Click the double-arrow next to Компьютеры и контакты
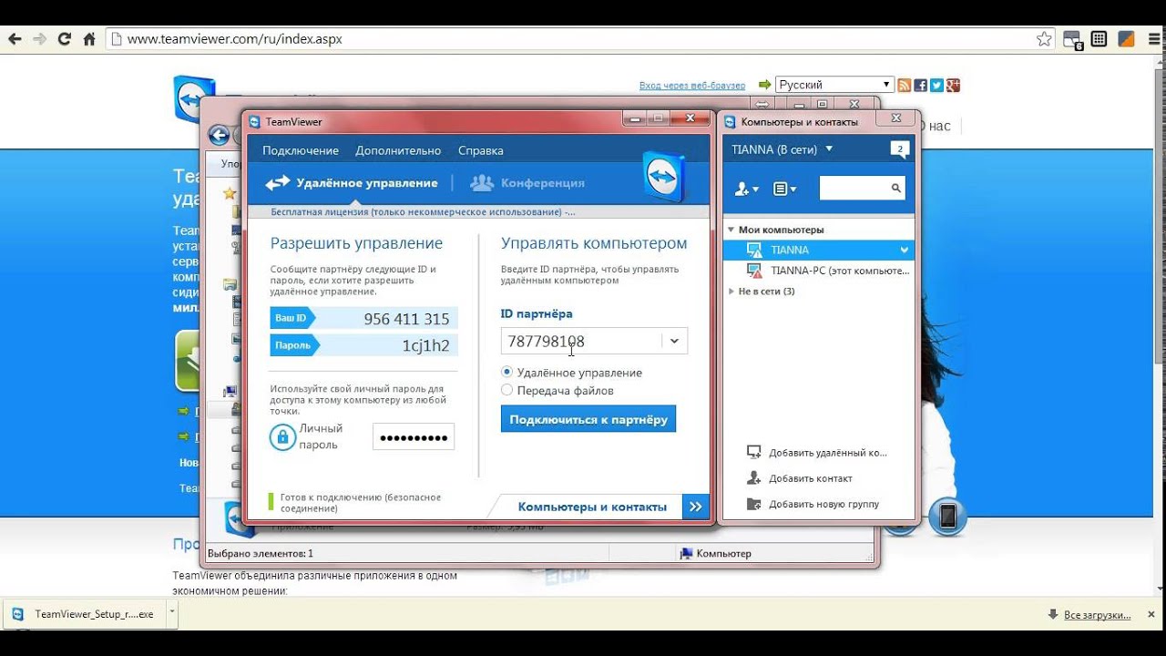 coord(695,507)
